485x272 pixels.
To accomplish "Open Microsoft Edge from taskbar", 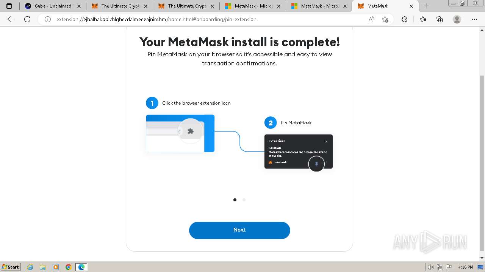I will [x=81, y=267].
